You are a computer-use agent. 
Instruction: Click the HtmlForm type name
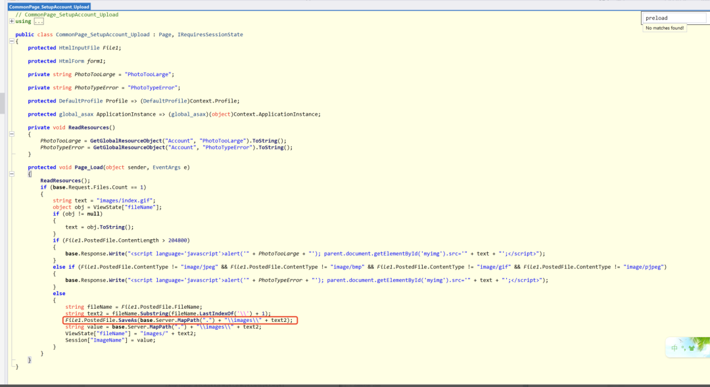pyautogui.click(x=72, y=61)
